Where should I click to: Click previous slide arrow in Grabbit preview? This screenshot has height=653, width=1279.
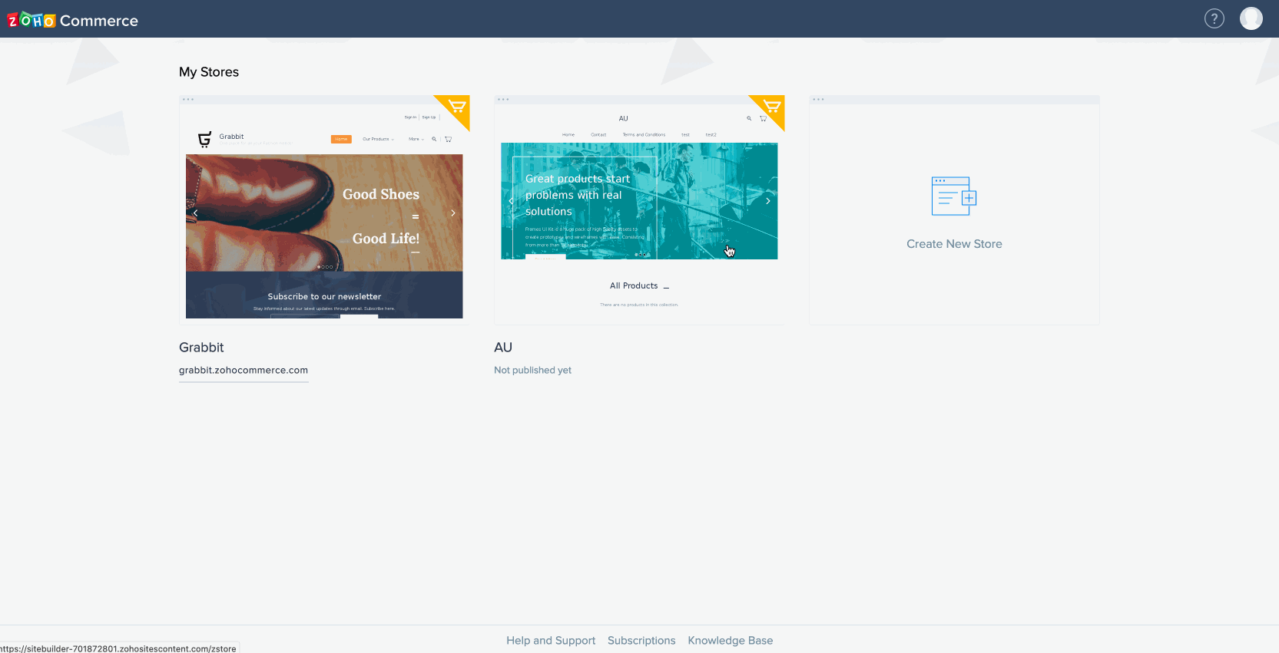pos(196,213)
